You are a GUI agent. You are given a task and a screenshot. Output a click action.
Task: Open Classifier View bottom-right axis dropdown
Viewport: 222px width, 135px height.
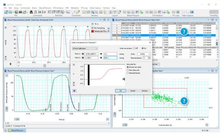click(207, 125)
